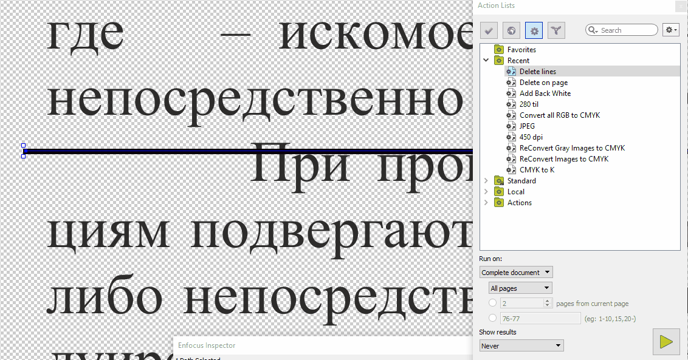Click the 450 dpi action icon
Screen dimensions: 688x360
pos(511,137)
